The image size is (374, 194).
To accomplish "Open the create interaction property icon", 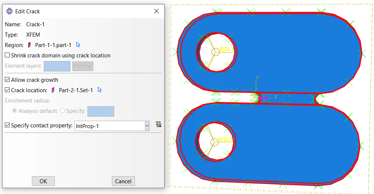I will (159, 124).
